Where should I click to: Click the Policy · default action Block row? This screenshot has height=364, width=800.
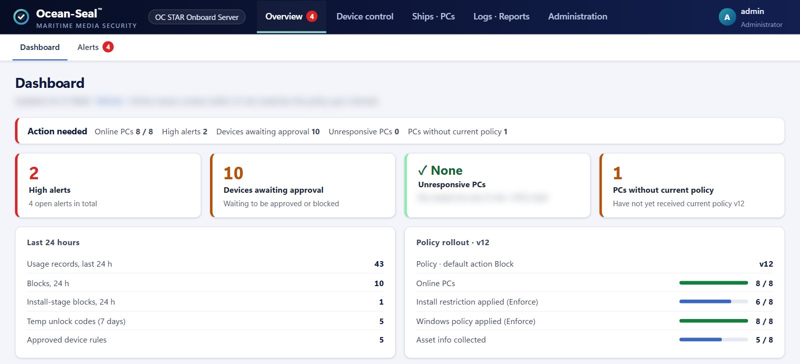click(x=594, y=264)
